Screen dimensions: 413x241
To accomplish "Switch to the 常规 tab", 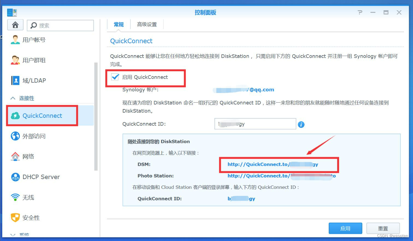I will 119,24.
